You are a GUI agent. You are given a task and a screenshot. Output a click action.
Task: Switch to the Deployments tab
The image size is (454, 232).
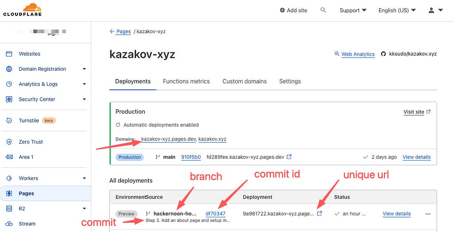pyautogui.click(x=133, y=81)
